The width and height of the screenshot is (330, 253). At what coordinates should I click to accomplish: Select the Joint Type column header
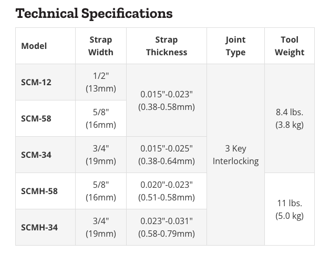(235, 46)
